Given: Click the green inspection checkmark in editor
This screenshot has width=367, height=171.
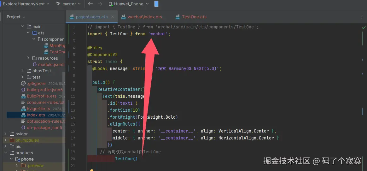Looking at the screenshot, I should click(x=364, y=27).
